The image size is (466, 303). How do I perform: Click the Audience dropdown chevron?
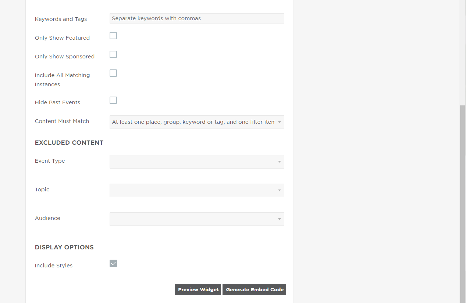280,219
